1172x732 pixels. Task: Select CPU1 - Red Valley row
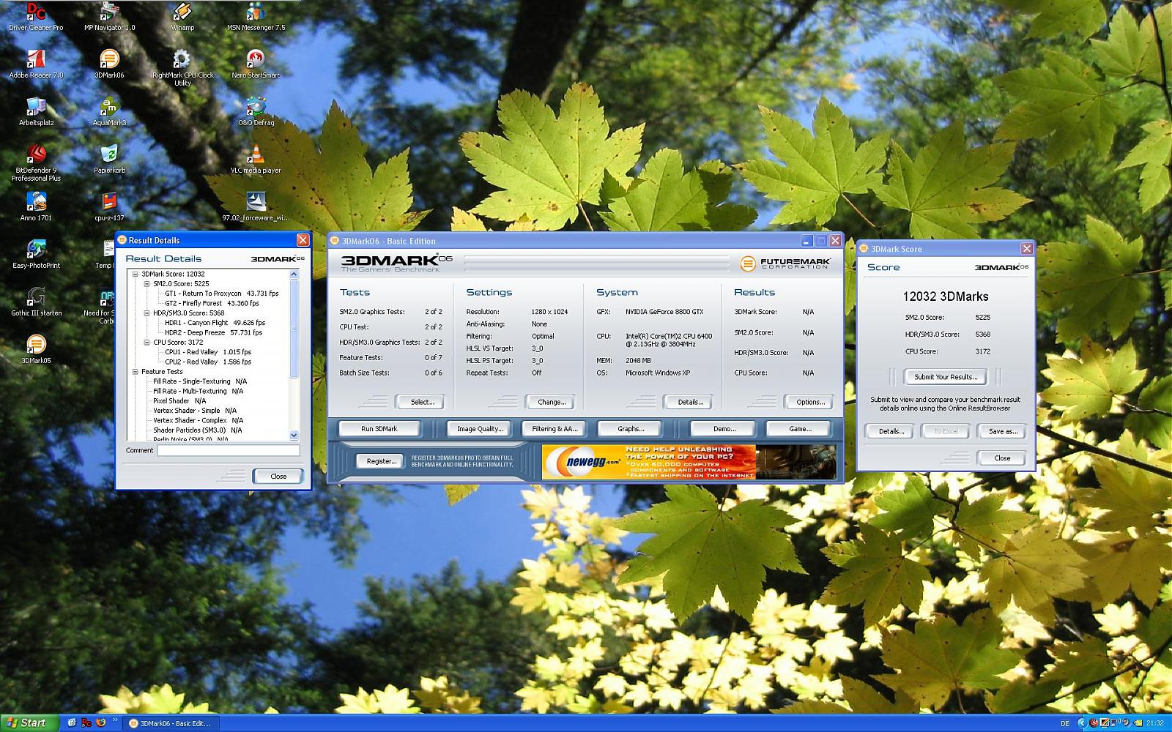coord(208,352)
